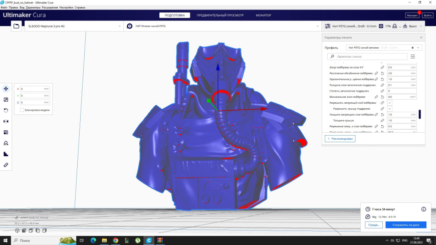This screenshot has height=245, width=436.
Task: Close the Параметры печати panel
Action: coord(421,37)
